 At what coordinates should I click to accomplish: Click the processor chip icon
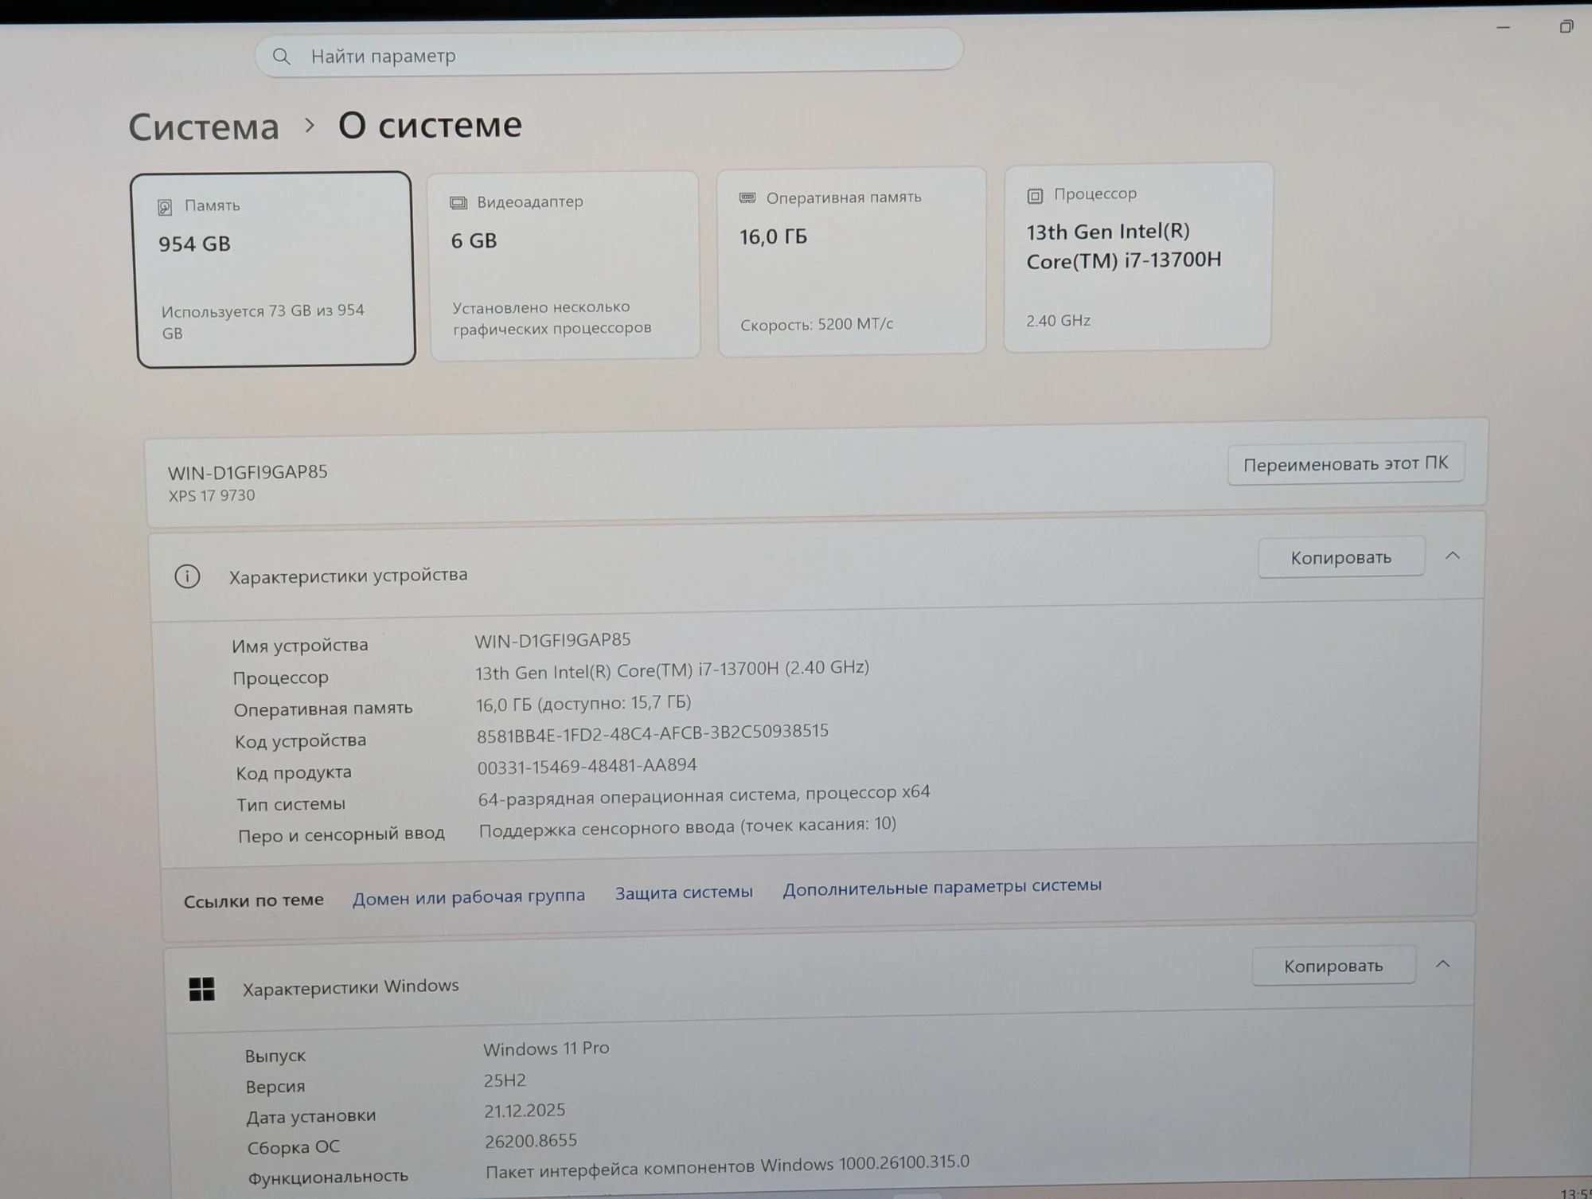click(x=1035, y=196)
